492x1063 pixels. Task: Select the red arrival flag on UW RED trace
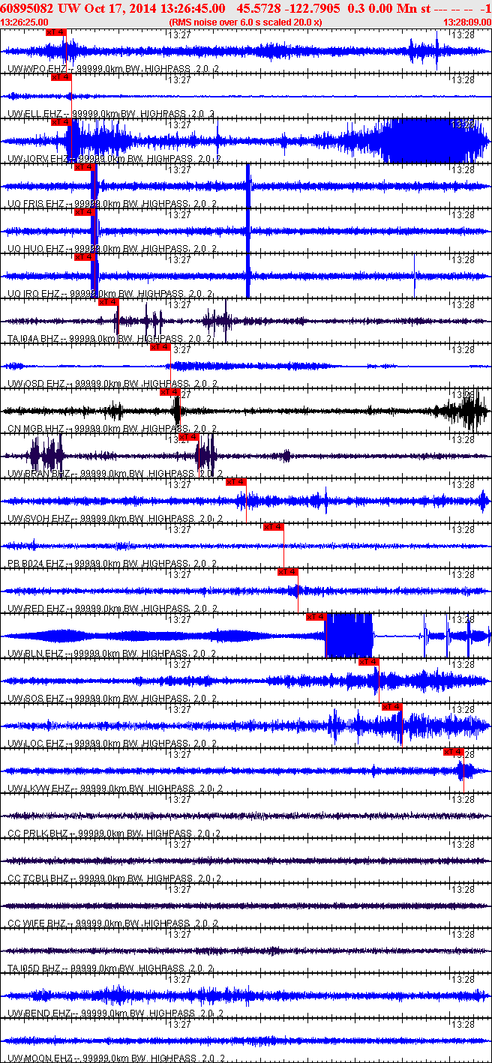(288, 572)
